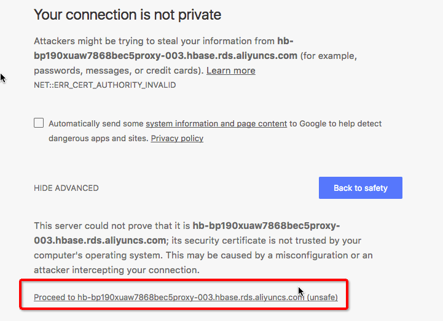This screenshot has height=321, width=443.
Task: Click the dangerous apps and sites text
Action: point(98,138)
